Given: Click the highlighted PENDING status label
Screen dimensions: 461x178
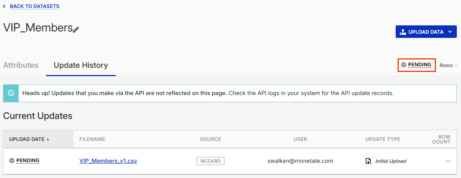Looking at the screenshot, I should [420, 65].
